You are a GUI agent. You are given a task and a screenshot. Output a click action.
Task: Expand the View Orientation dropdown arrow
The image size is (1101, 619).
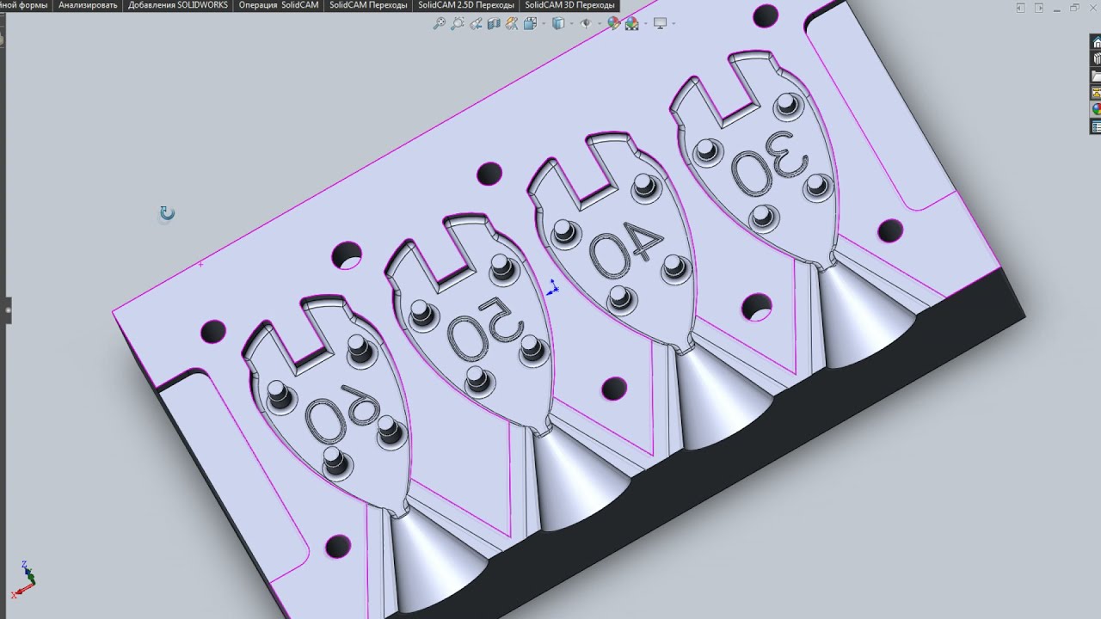(x=542, y=24)
